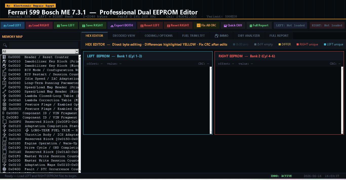This screenshot has width=346, height=180.
Task: Click Export BOTH in the toolbar
Action: [x=122, y=25]
